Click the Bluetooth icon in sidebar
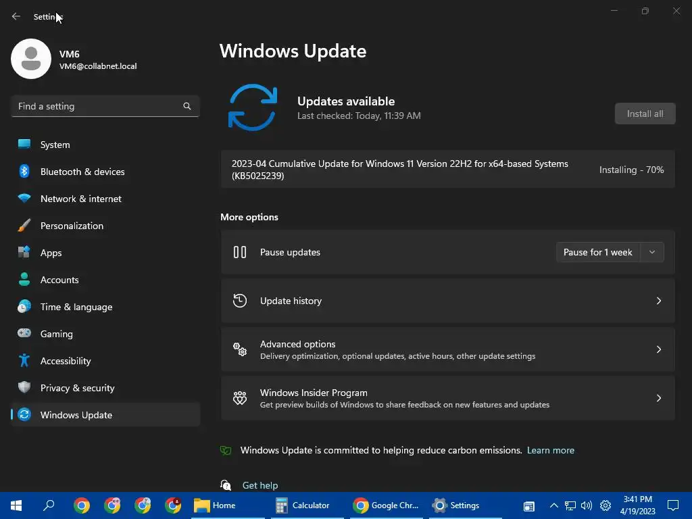Screen dimensions: 692x519 coord(24,171)
